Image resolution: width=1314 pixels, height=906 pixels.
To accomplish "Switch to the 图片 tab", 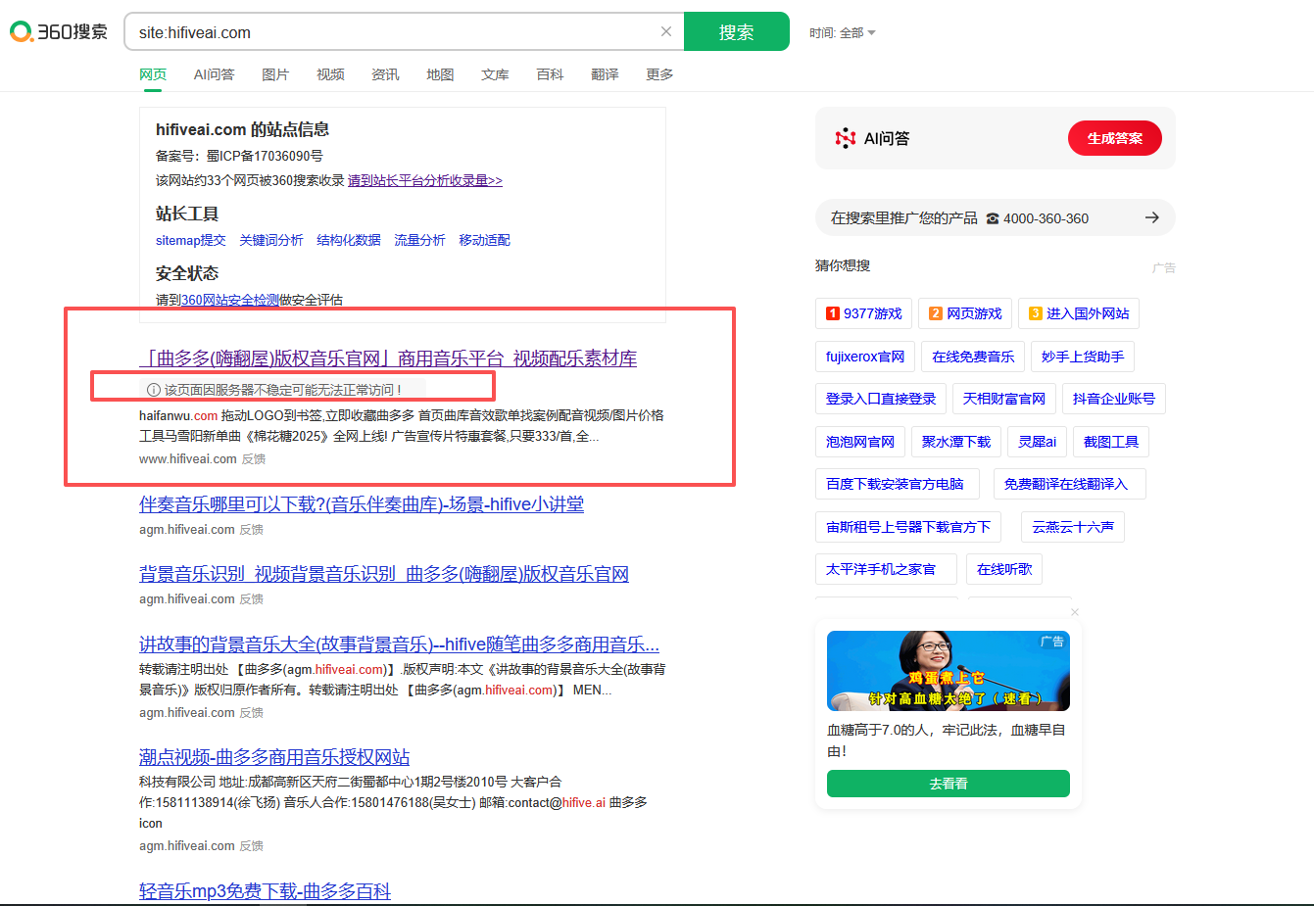I will [275, 74].
